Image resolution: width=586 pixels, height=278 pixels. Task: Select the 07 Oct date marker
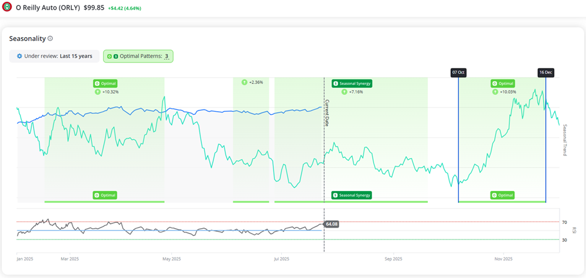tap(458, 73)
